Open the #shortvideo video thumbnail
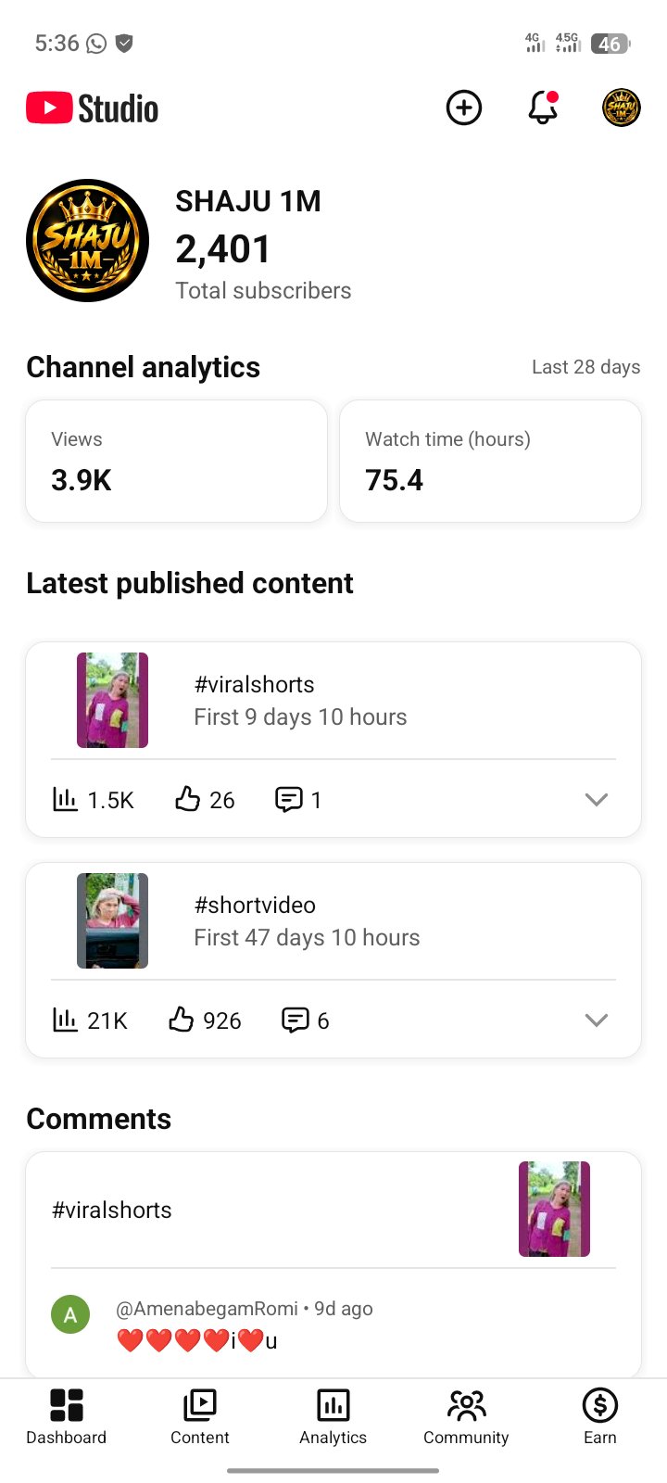667x1483 pixels. coord(112,920)
